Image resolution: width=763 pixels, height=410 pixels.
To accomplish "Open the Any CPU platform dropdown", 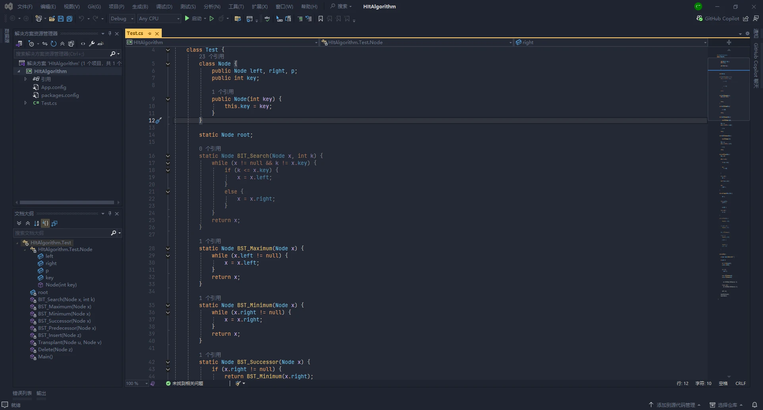I will pyautogui.click(x=159, y=18).
